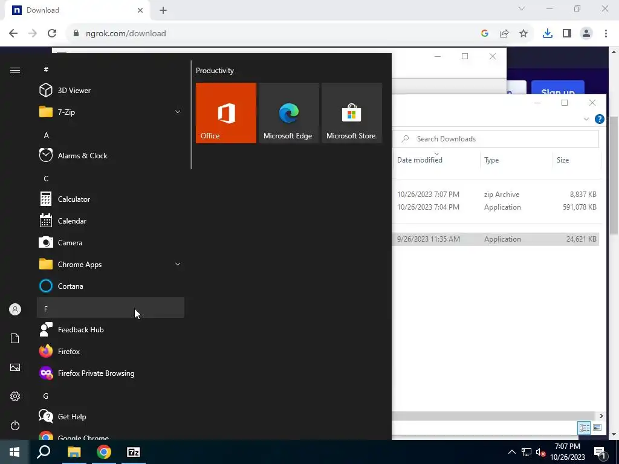Go back in Chrome
The height and width of the screenshot is (464, 619).
click(x=13, y=33)
